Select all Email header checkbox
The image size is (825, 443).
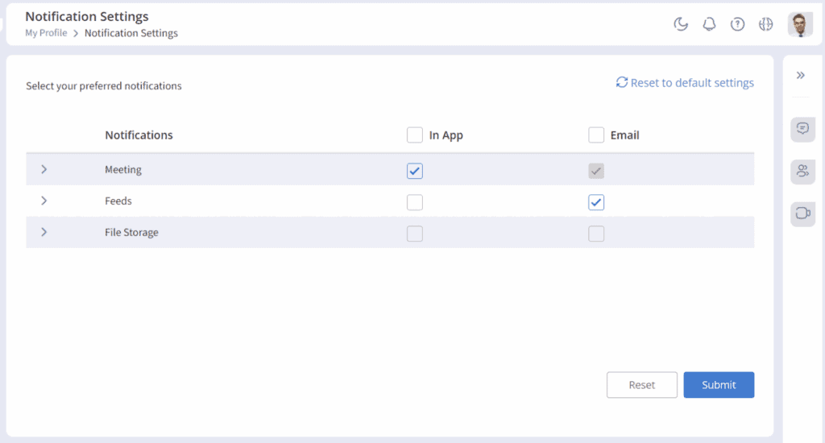coord(596,135)
